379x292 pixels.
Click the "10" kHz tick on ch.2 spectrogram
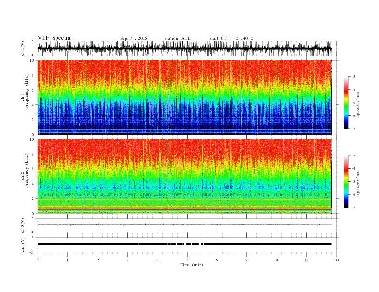[x=32, y=139]
